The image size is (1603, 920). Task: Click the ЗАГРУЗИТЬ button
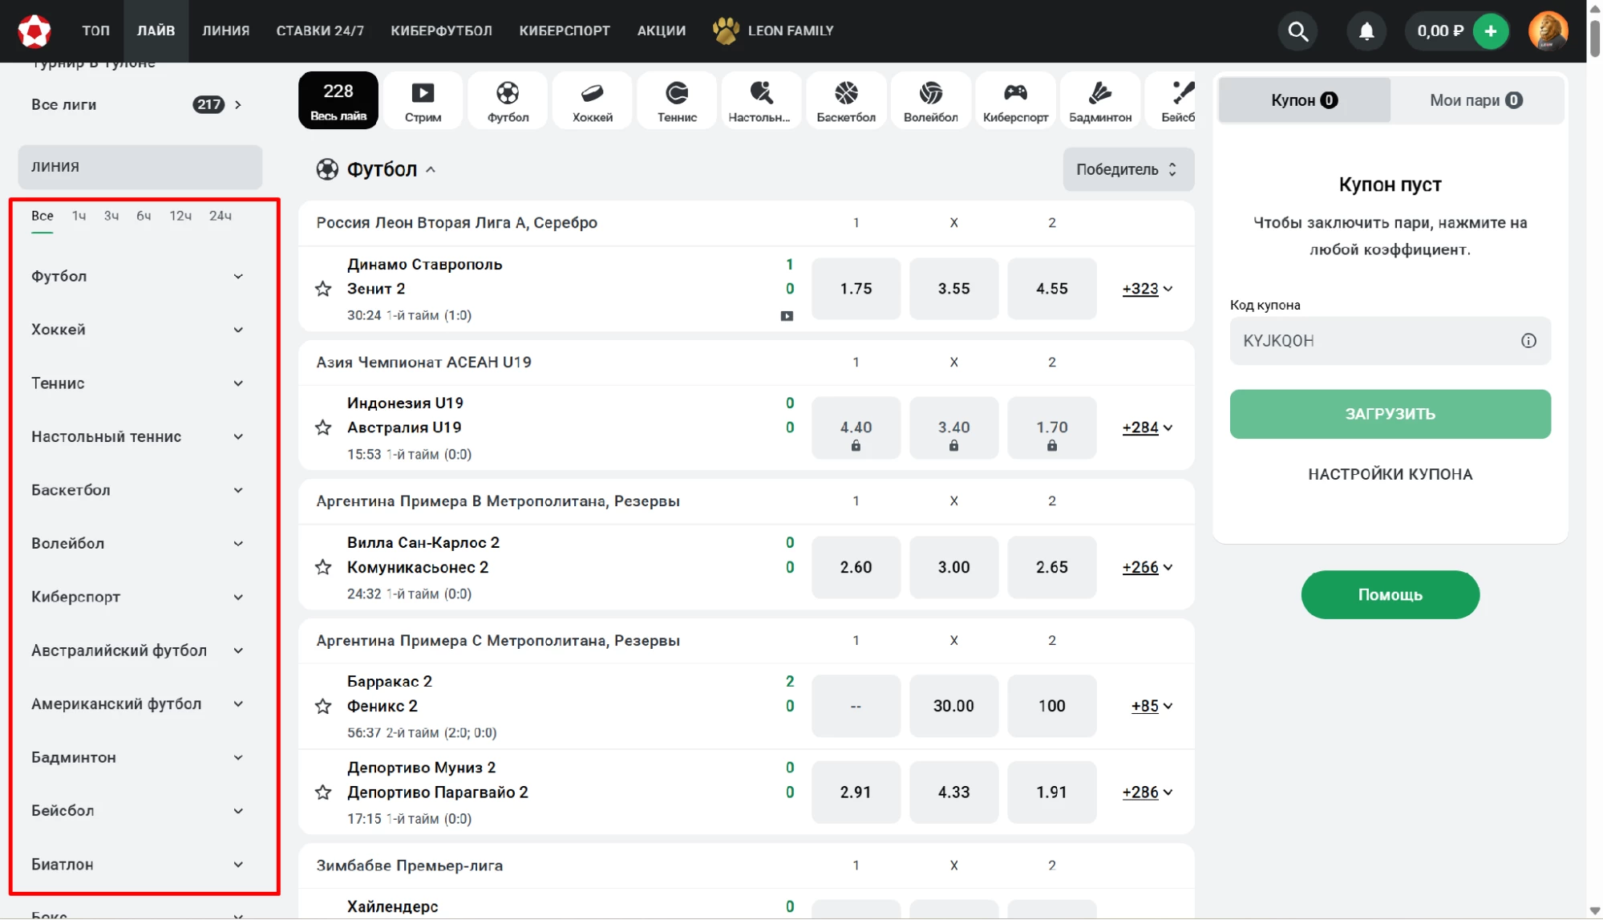click(1390, 414)
